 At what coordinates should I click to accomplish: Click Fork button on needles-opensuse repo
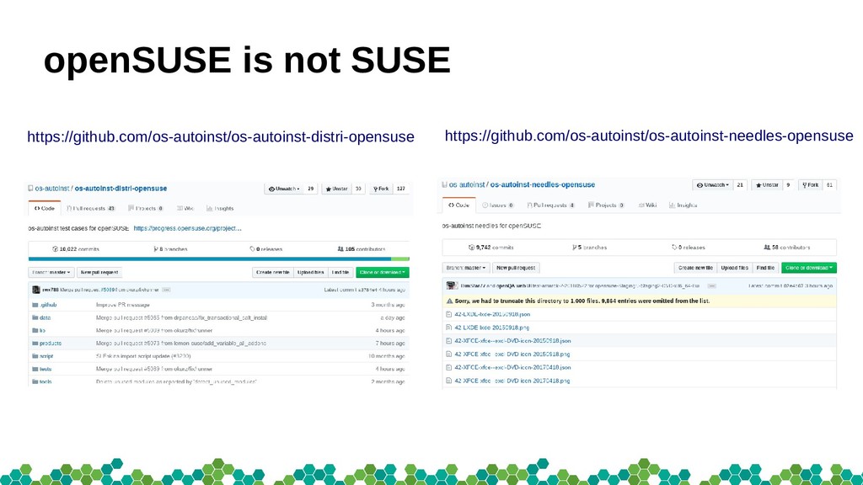[810, 185]
